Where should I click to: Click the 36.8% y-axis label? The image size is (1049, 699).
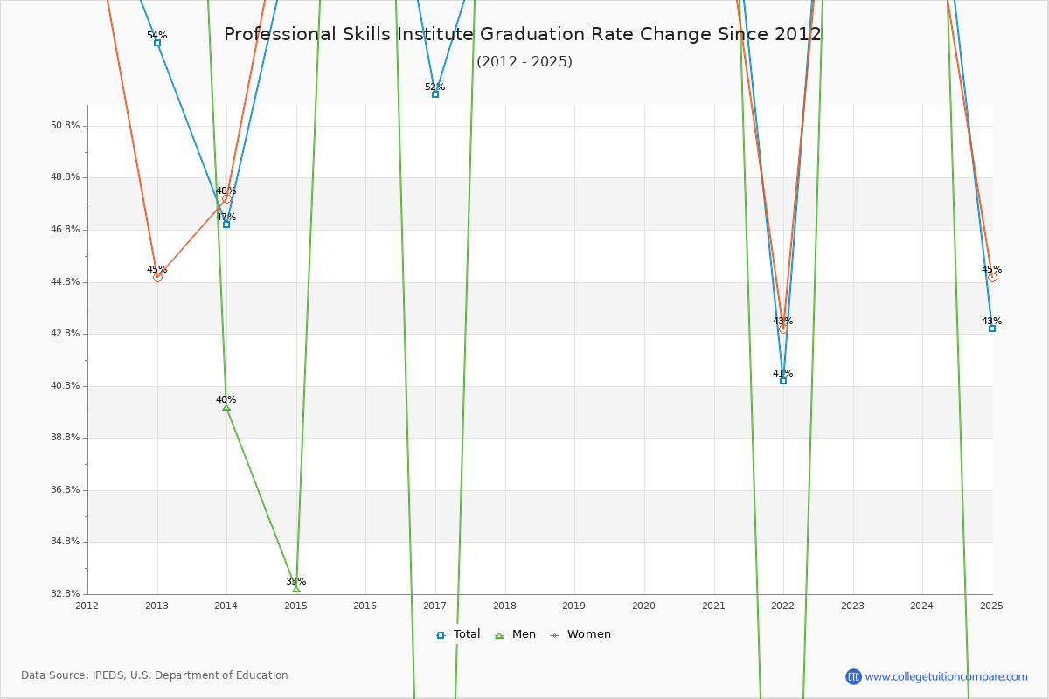pos(66,490)
